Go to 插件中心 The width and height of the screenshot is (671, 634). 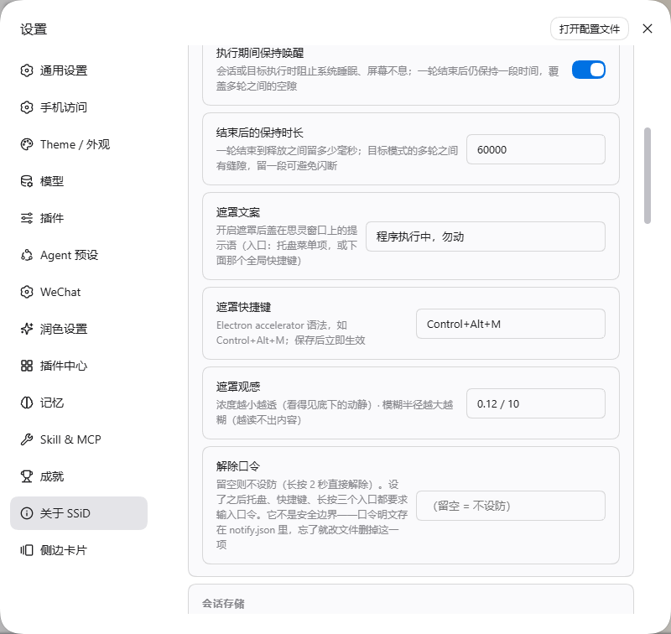pyautogui.click(x=79, y=366)
